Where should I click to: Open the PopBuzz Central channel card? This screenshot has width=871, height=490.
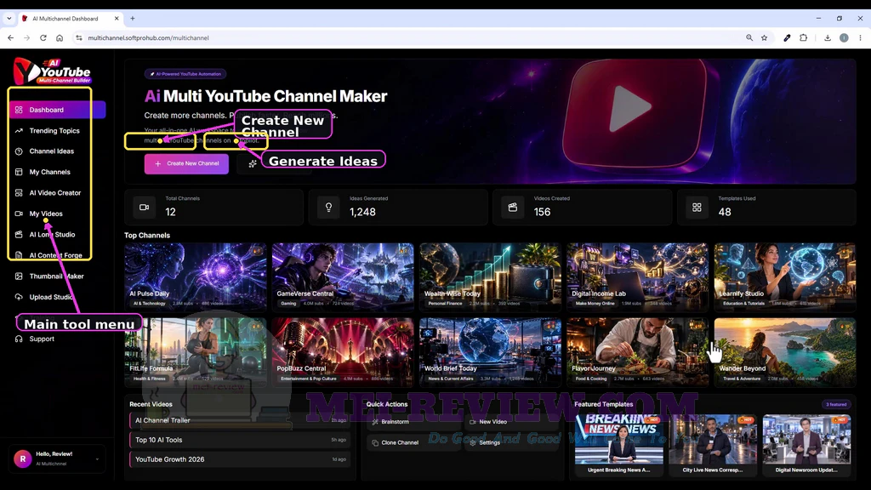[x=343, y=351]
